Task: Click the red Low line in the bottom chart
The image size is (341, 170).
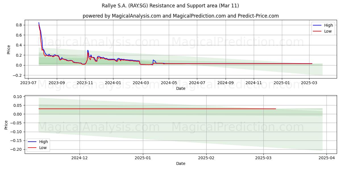Action: click(157, 109)
